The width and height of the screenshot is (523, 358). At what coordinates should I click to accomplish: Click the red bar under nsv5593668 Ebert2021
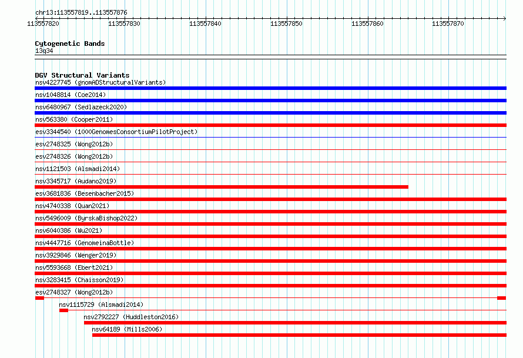click(270, 273)
